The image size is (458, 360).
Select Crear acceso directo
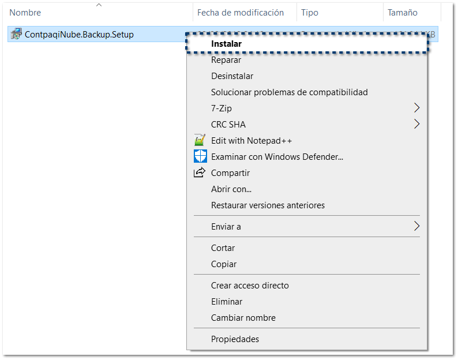tap(250, 285)
